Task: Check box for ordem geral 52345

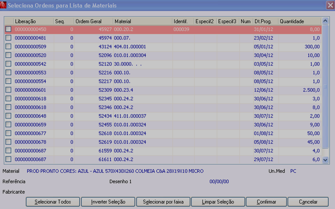Action: point(8,99)
